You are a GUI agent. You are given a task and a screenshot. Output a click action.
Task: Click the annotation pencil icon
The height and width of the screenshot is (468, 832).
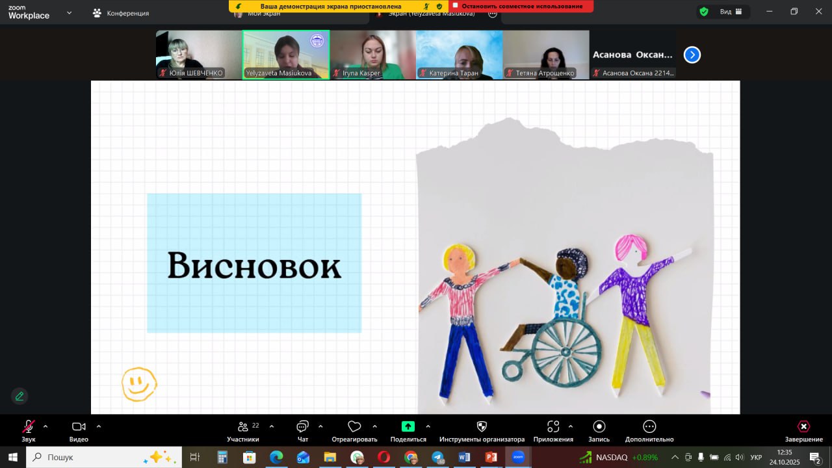click(19, 396)
